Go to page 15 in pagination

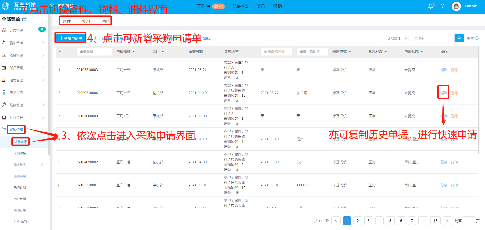435,221
